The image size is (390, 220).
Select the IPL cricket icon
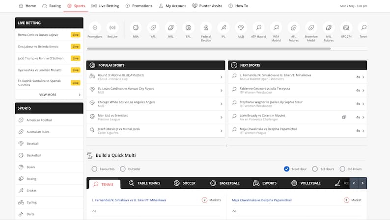click(x=223, y=28)
